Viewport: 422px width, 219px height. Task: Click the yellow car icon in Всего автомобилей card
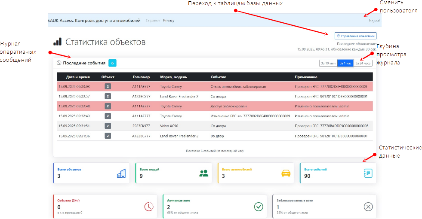[286, 173]
